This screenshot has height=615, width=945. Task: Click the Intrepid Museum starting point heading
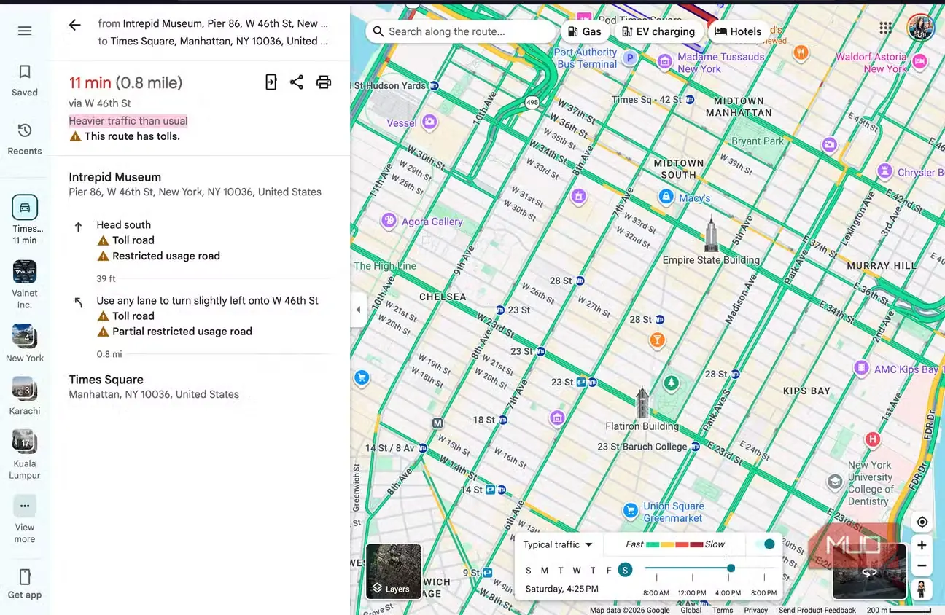pyautogui.click(x=115, y=177)
